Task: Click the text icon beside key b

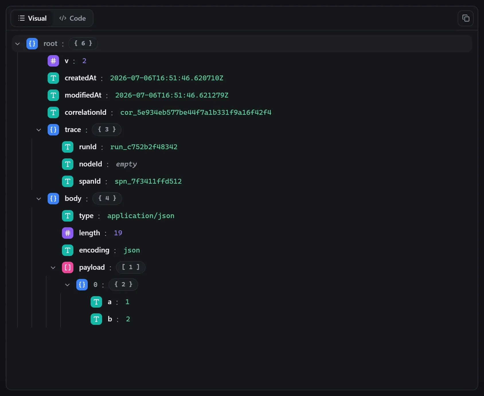Action: click(96, 319)
